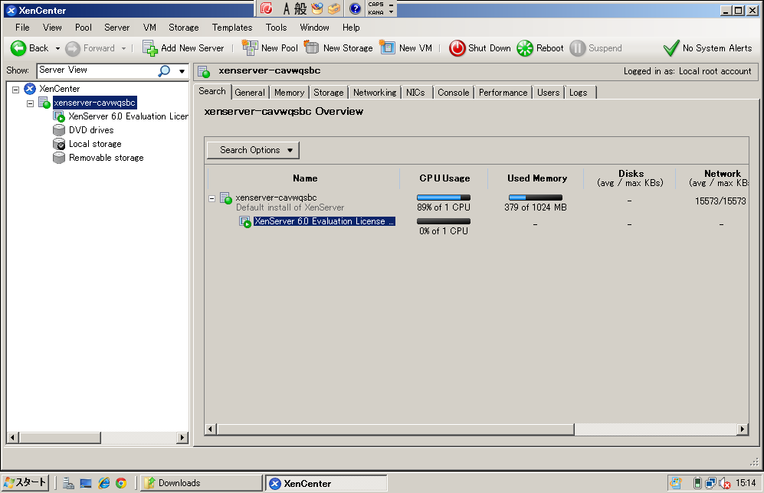Collapse the xenserver-cavwqsbc tree node
764x493 pixels.
click(30, 103)
